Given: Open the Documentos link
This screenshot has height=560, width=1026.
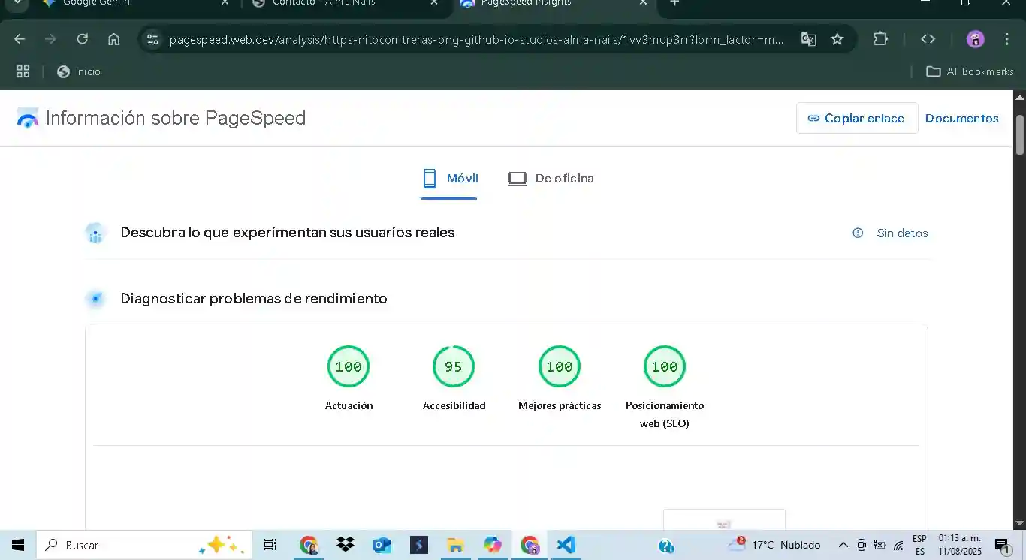Looking at the screenshot, I should click(x=962, y=119).
